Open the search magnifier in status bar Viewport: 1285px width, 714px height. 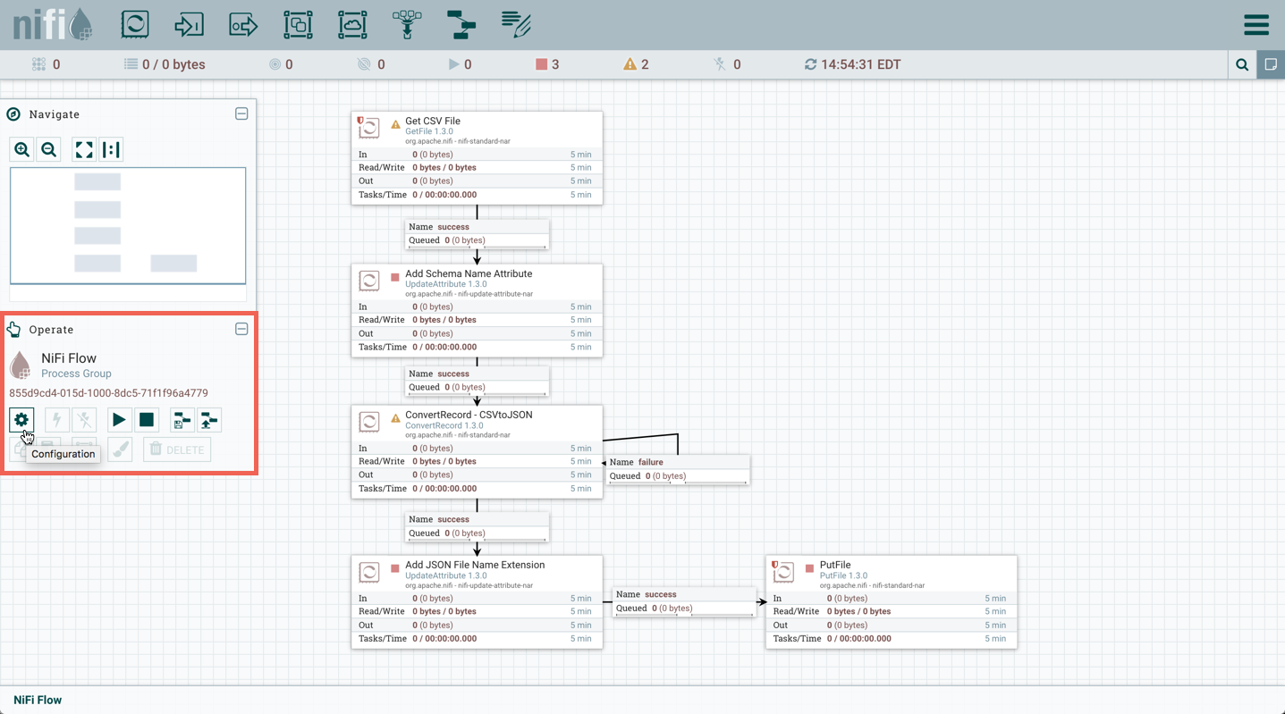(1242, 64)
